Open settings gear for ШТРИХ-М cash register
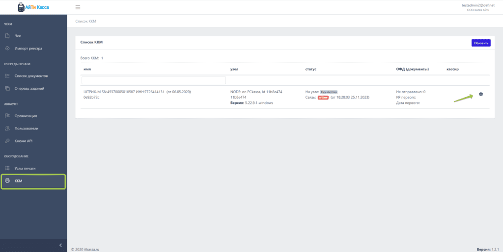Viewport: 503px width, 252px height. point(480,94)
